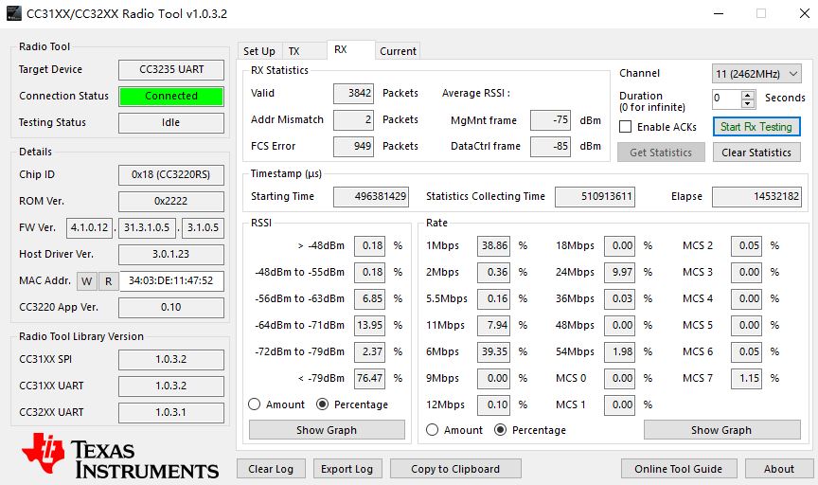818x485 pixels.
Task: Click the CC3220 App Ver. value 0.10
Action: coord(171,308)
